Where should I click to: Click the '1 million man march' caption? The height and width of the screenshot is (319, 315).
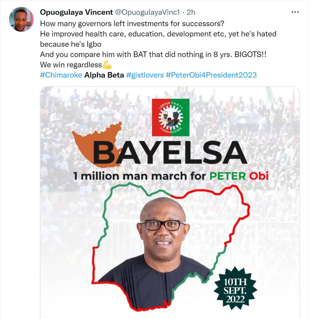171,176
